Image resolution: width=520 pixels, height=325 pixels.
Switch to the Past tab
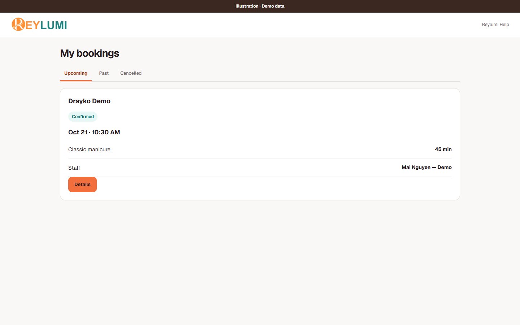(104, 73)
